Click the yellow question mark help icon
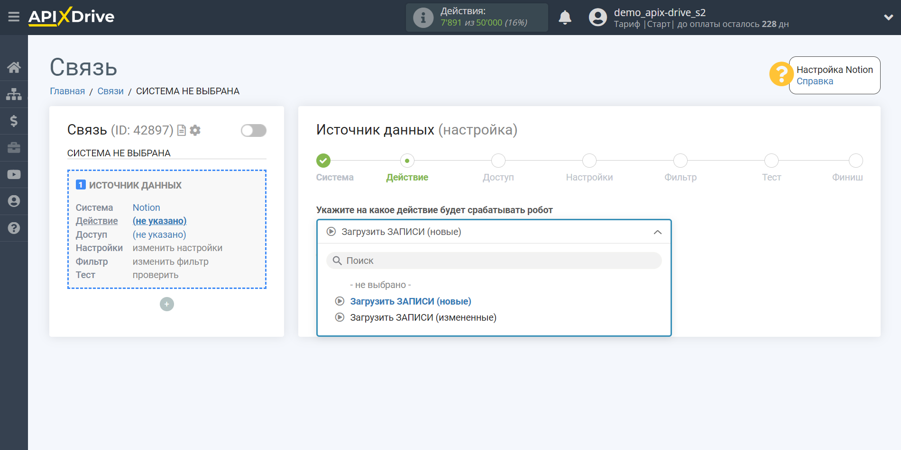The image size is (901, 450). (x=781, y=74)
